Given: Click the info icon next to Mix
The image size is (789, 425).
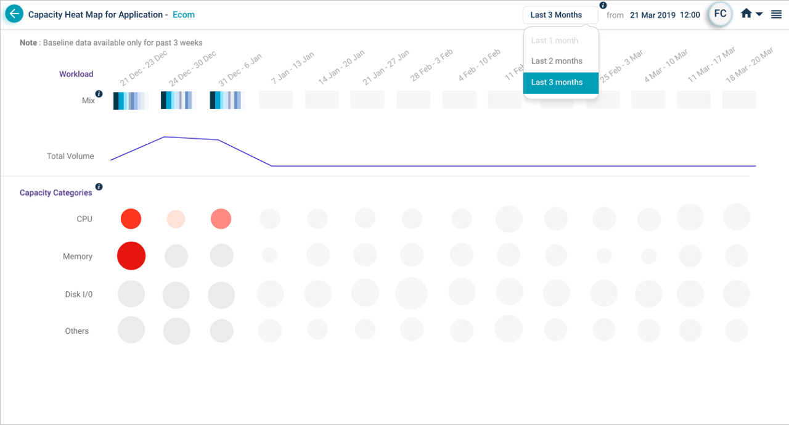Looking at the screenshot, I should pos(99,94).
